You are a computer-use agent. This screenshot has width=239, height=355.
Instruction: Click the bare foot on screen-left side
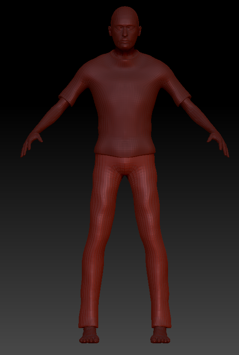pos(89,335)
